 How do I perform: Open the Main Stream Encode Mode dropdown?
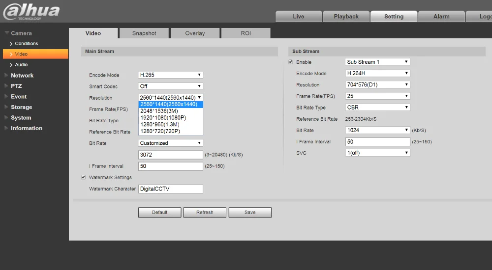[171, 75]
